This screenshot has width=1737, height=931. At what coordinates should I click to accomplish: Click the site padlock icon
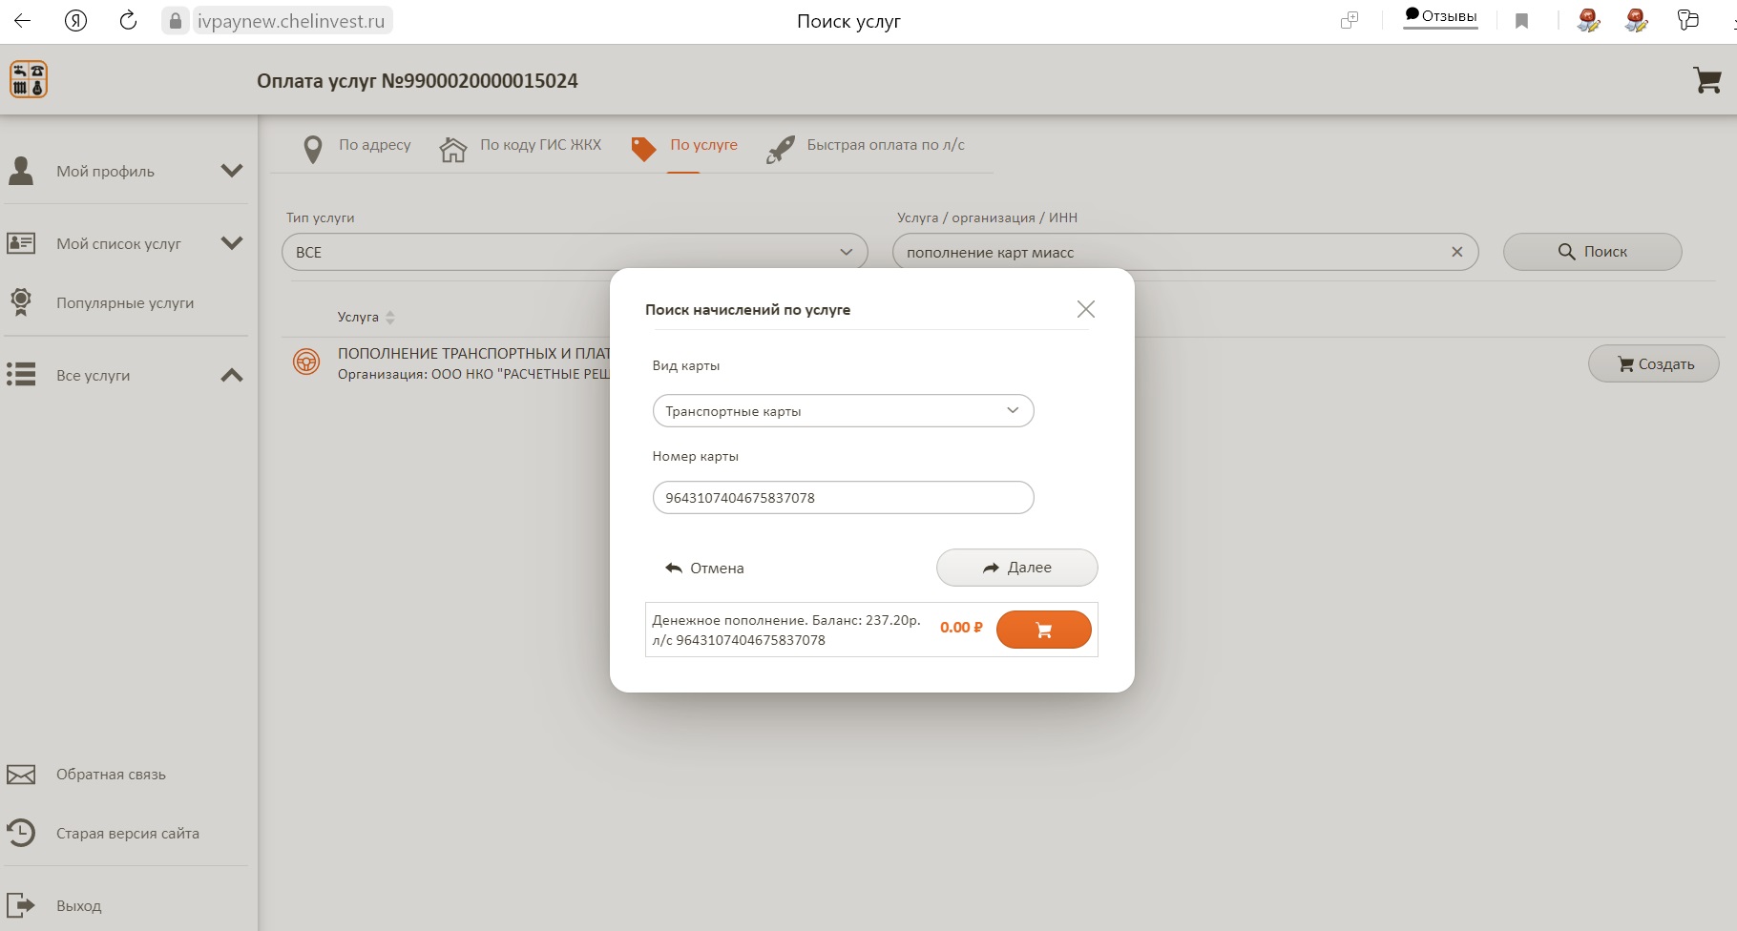(x=175, y=21)
